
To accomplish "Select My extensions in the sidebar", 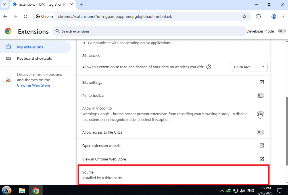I will pyautogui.click(x=35, y=47).
